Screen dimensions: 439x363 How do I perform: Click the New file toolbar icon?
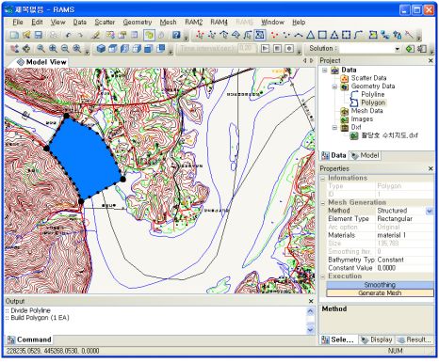point(14,35)
